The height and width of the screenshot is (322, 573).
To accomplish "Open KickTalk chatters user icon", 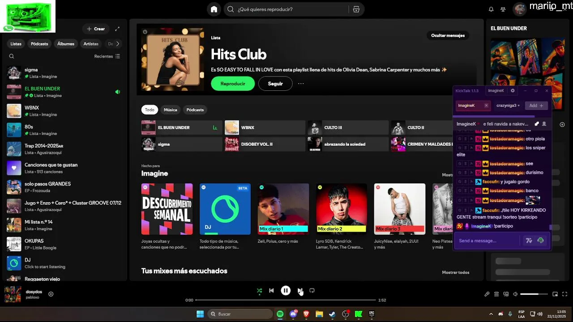I will pos(544,124).
